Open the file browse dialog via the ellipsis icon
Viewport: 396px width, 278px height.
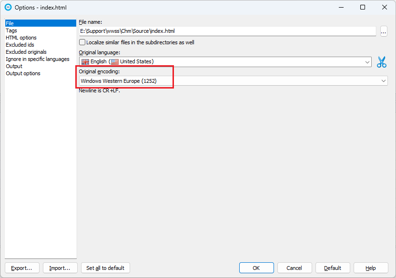[383, 31]
